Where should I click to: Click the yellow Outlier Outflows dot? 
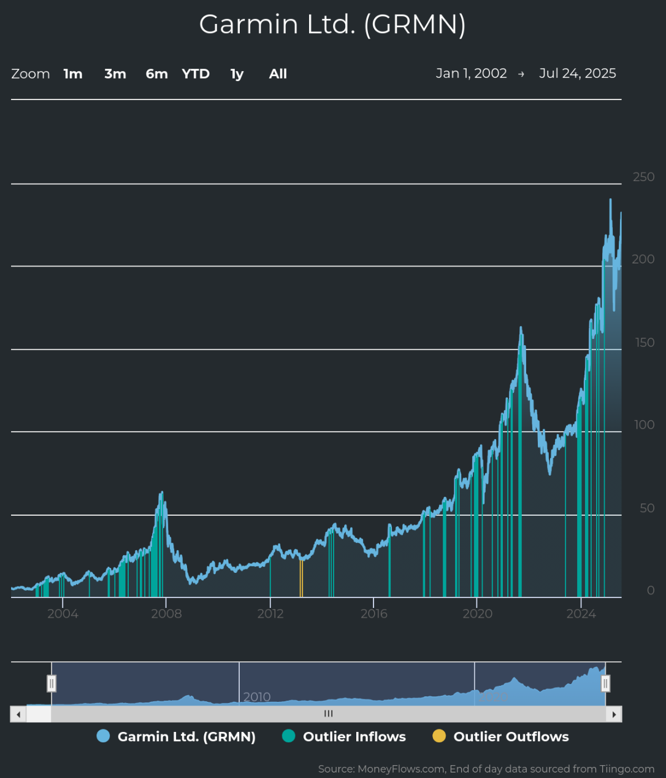pos(438,736)
